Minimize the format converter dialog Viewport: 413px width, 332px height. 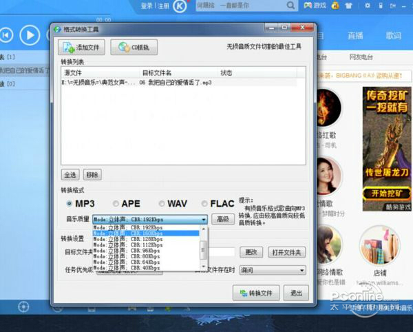click(271, 27)
